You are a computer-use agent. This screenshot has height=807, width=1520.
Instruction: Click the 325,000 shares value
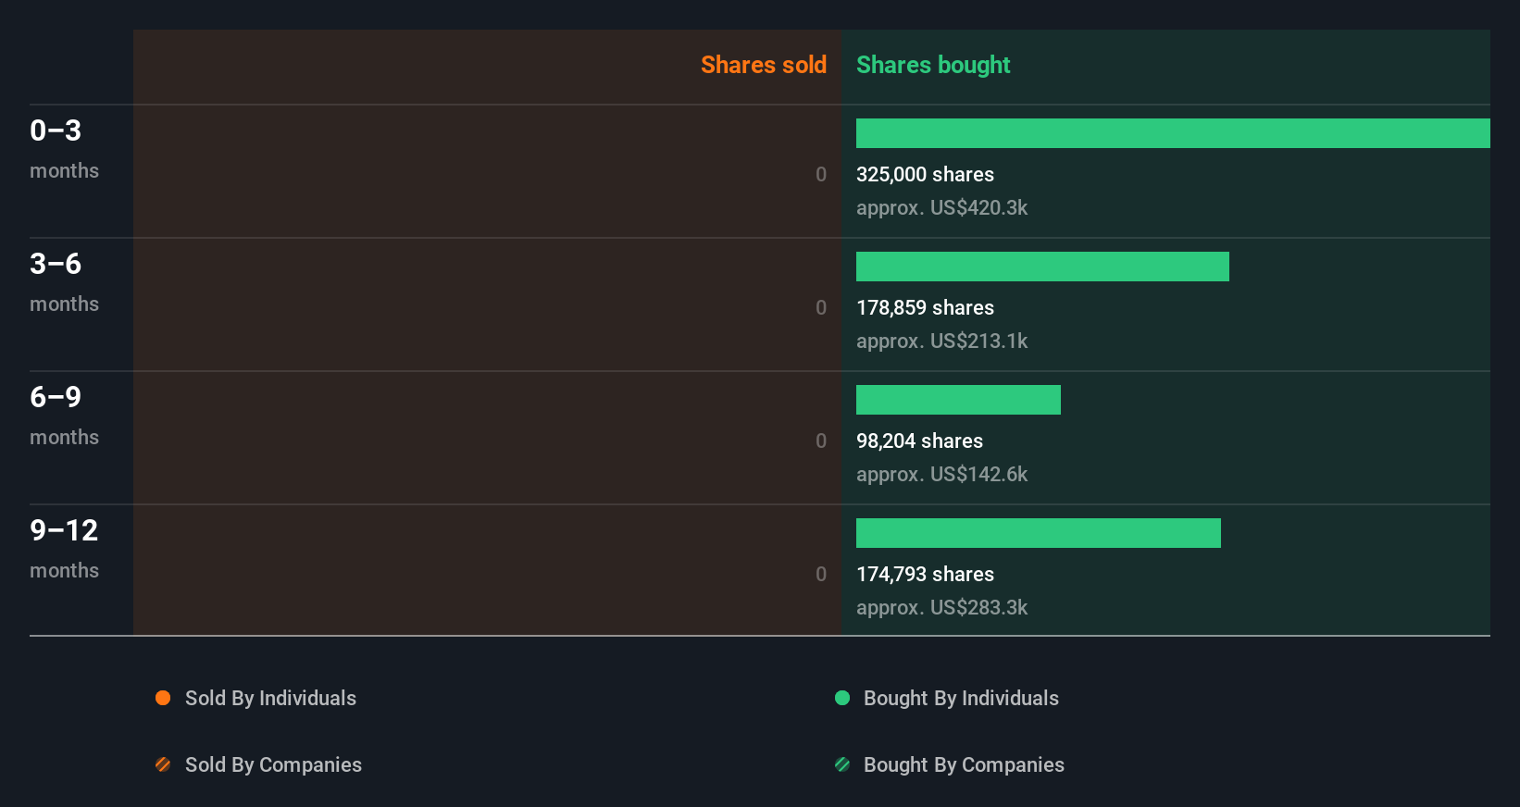(x=925, y=174)
